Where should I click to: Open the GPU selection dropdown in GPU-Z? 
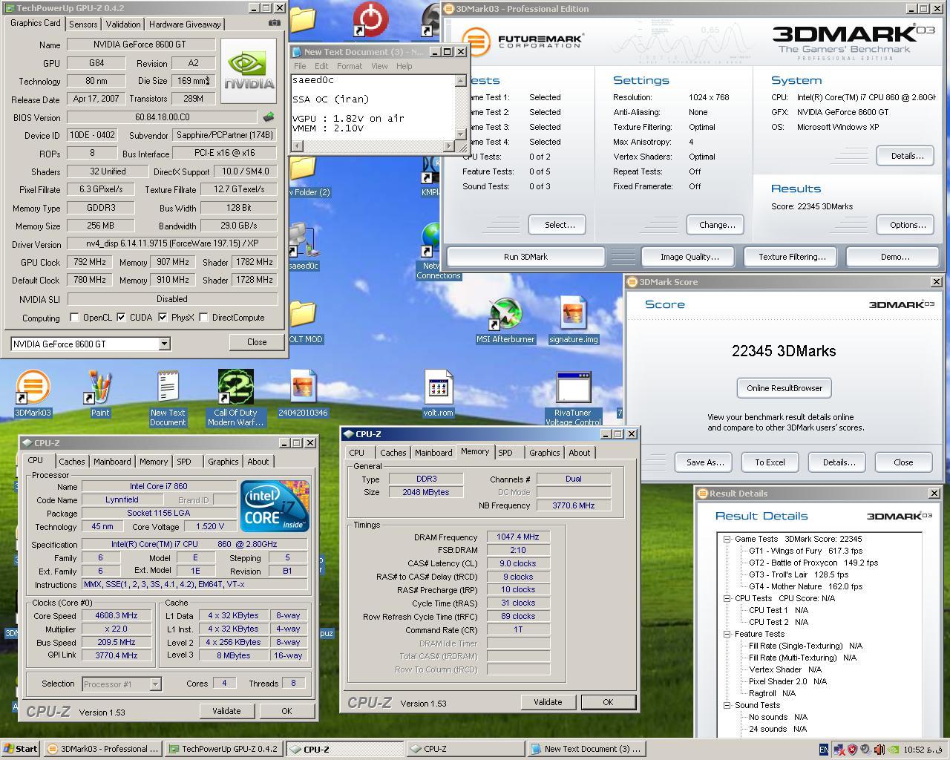click(x=164, y=344)
